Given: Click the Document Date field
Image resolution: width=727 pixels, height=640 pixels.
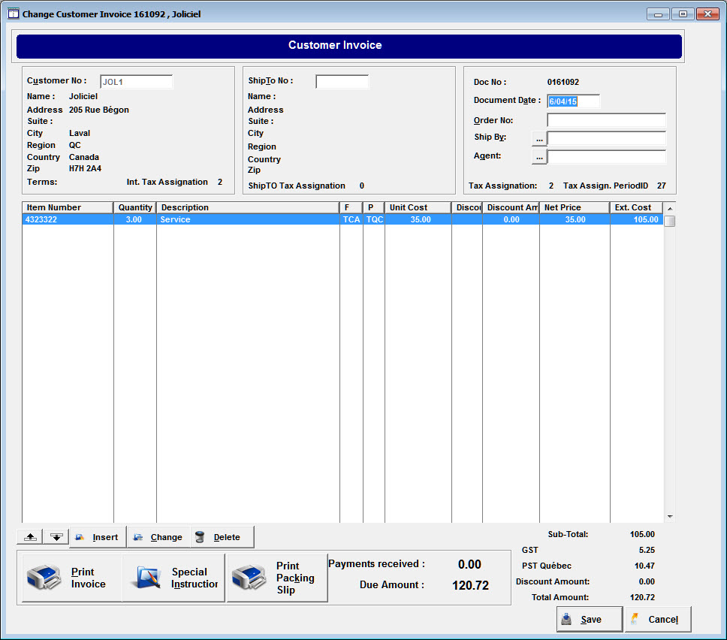Looking at the screenshot, I should [x=573, y=101].
